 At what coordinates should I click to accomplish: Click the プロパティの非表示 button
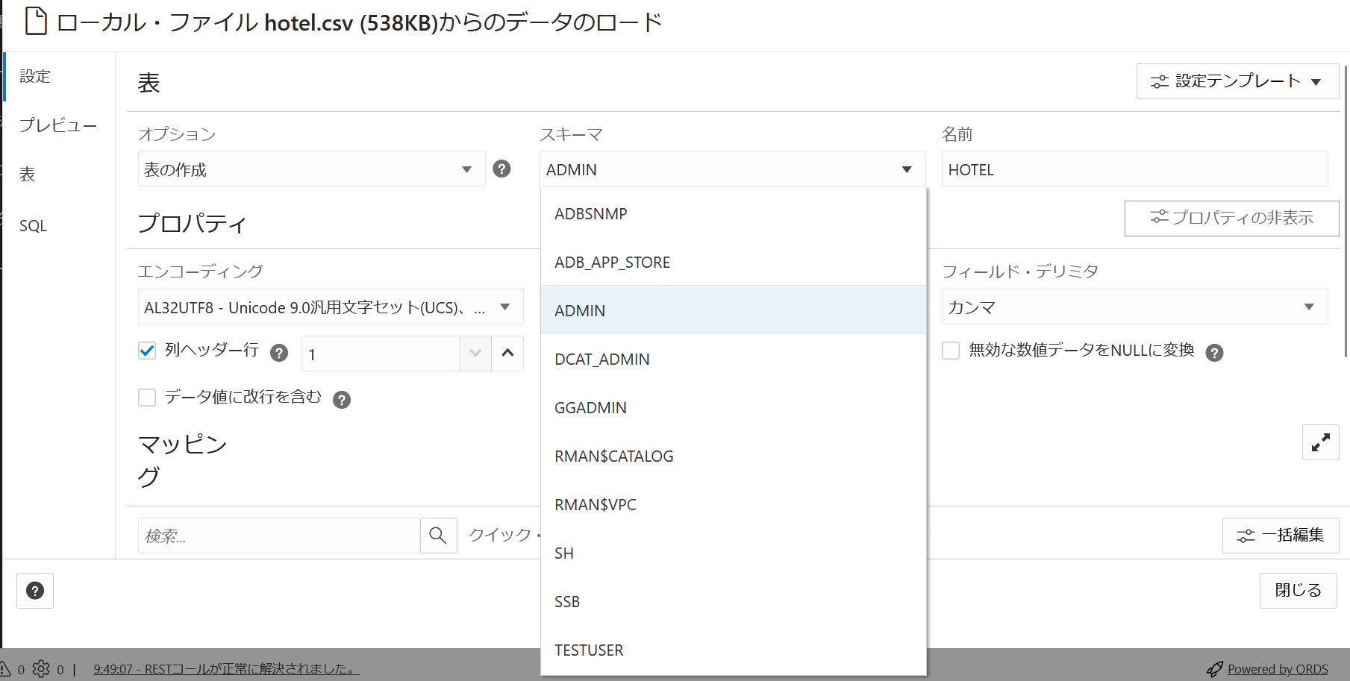pos(1231,218)
